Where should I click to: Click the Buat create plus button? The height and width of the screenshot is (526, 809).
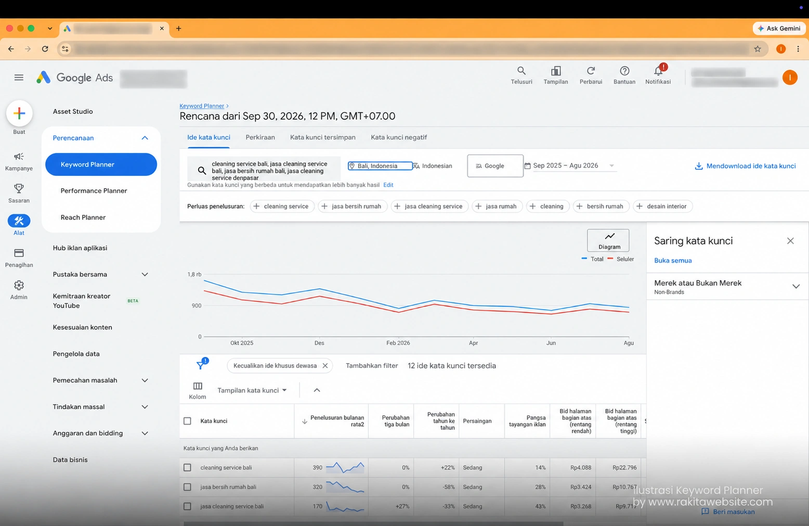tap(19, 113)
